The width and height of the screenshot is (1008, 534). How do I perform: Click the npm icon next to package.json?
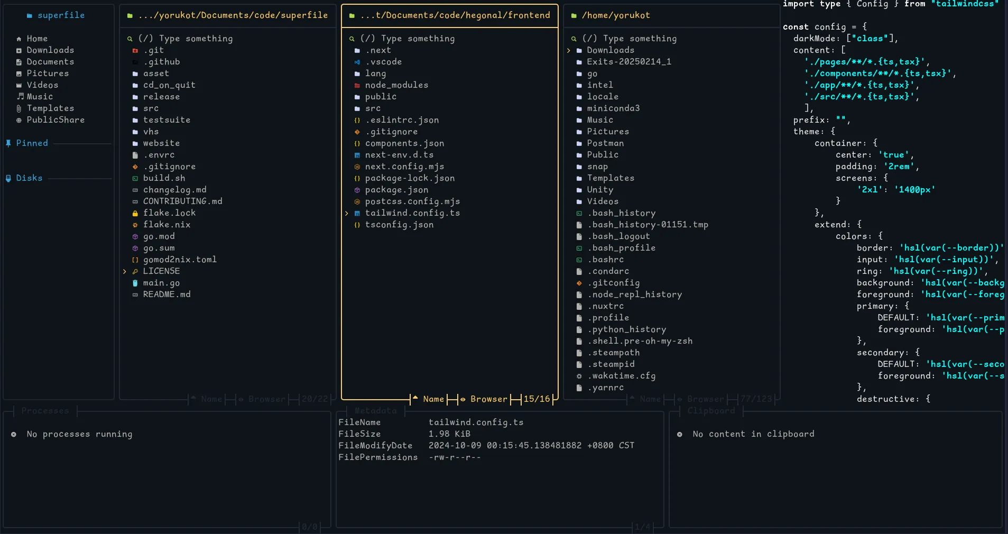tap(357, 190)
